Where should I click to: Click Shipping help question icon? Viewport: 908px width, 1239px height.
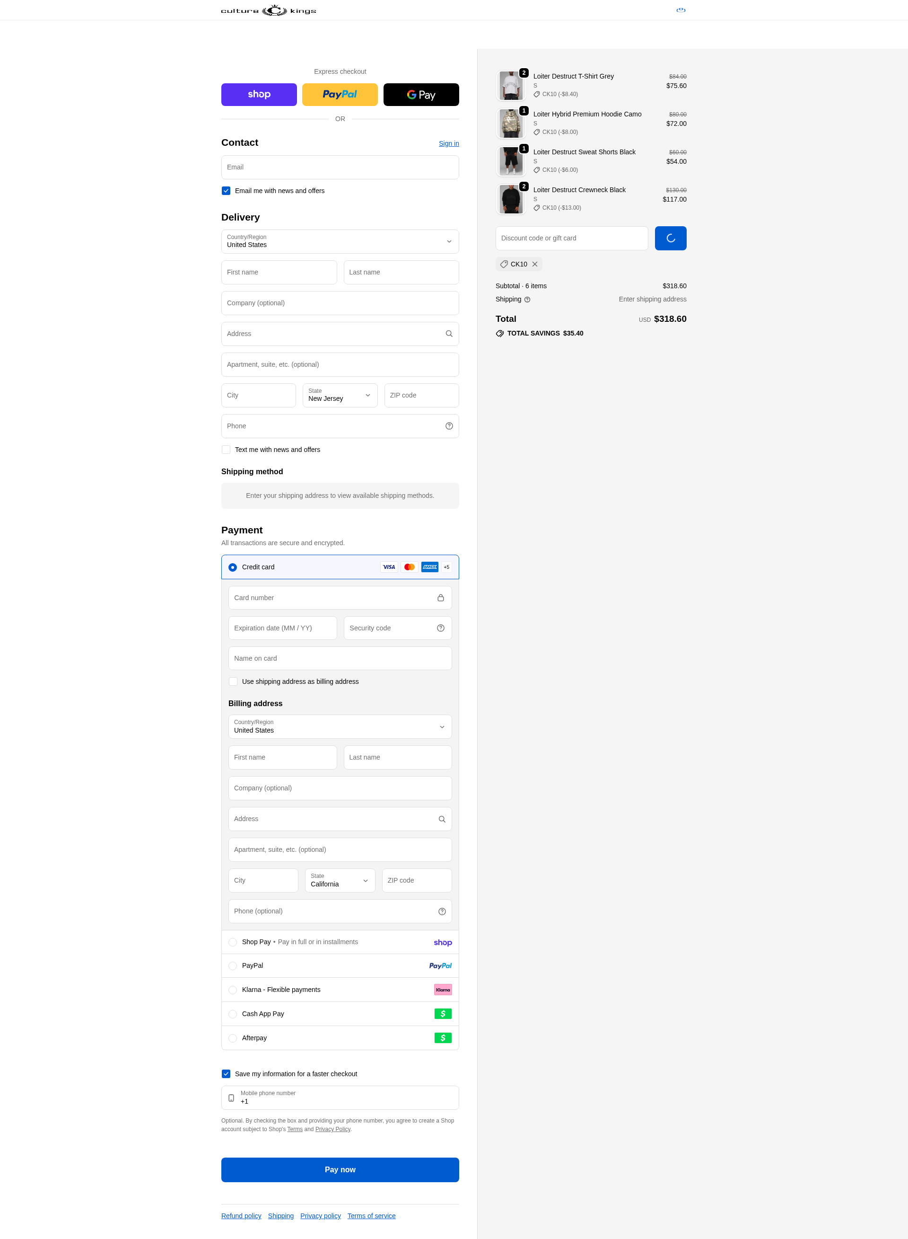point(527,300)
